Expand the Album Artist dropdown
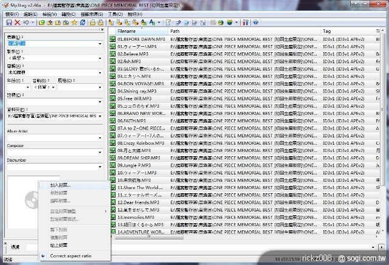Viewport: 389px width, 265px height. [x=100, y=138]
